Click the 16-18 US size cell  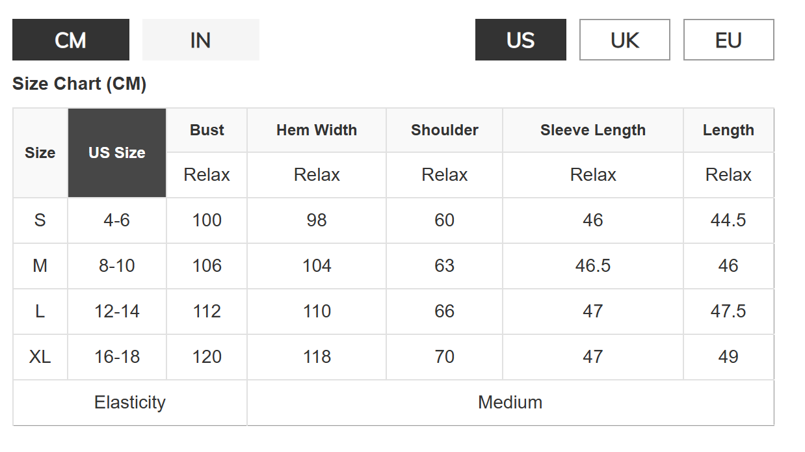[x=117, y=357]
